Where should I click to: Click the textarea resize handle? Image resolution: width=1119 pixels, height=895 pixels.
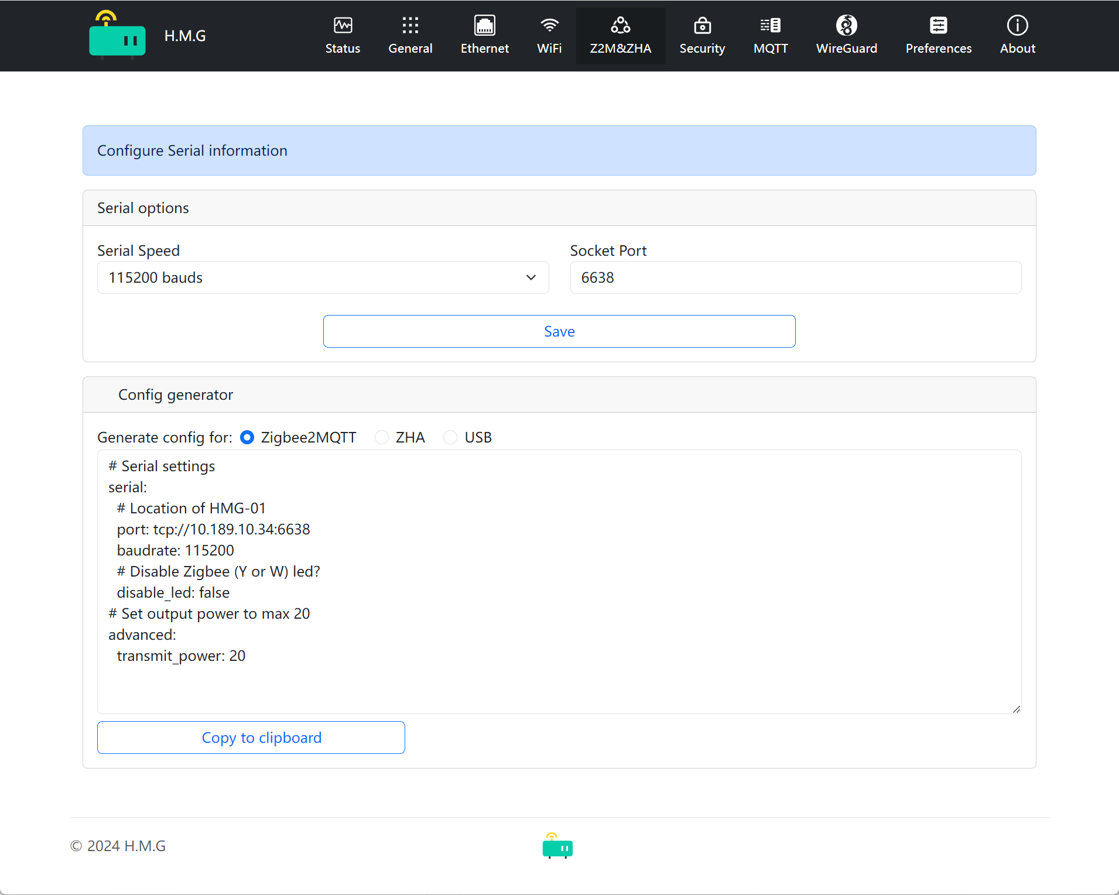click(x=1016, y=709)
